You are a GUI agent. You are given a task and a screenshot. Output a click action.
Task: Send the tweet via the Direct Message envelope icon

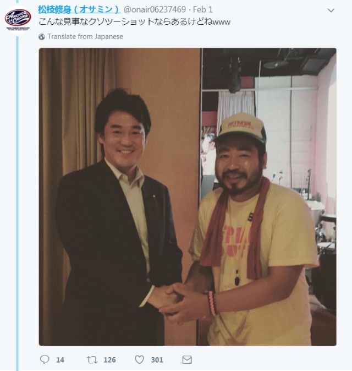(187, 360)
